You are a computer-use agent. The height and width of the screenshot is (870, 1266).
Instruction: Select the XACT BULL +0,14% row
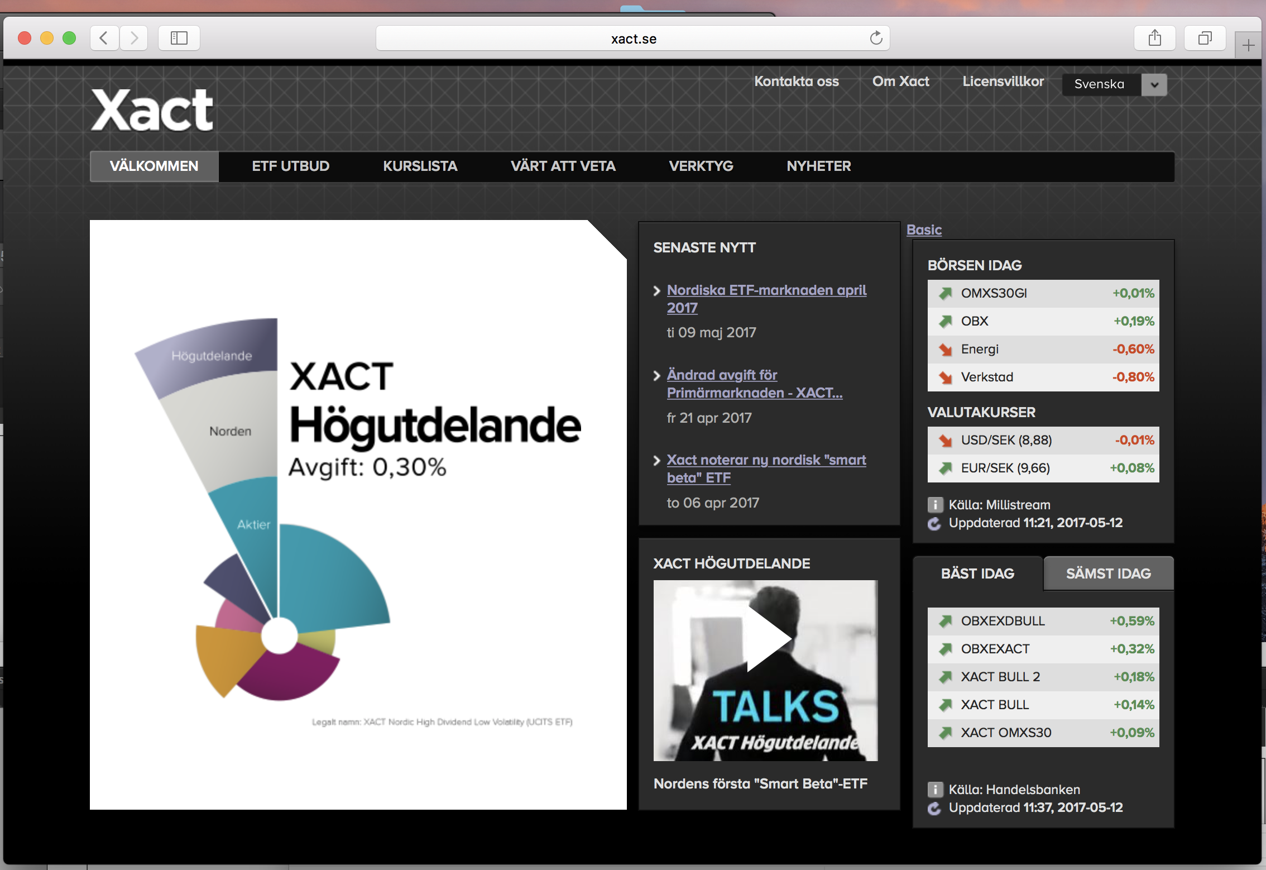pos(1043,705)
